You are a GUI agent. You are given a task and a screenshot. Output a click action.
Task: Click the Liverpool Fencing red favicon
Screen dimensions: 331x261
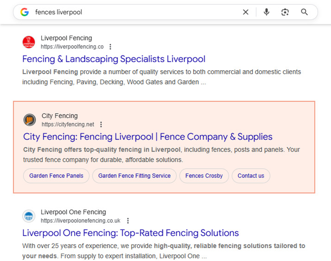point(29,42)
